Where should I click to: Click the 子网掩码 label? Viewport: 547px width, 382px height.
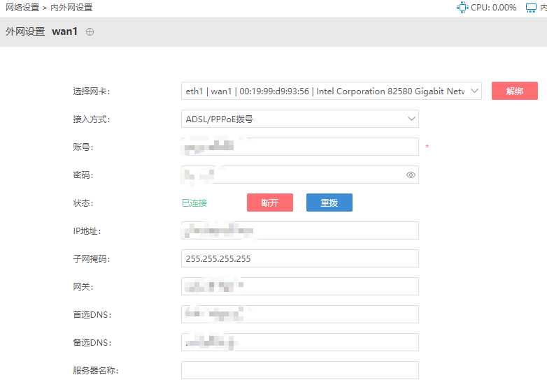click(92, 258)
